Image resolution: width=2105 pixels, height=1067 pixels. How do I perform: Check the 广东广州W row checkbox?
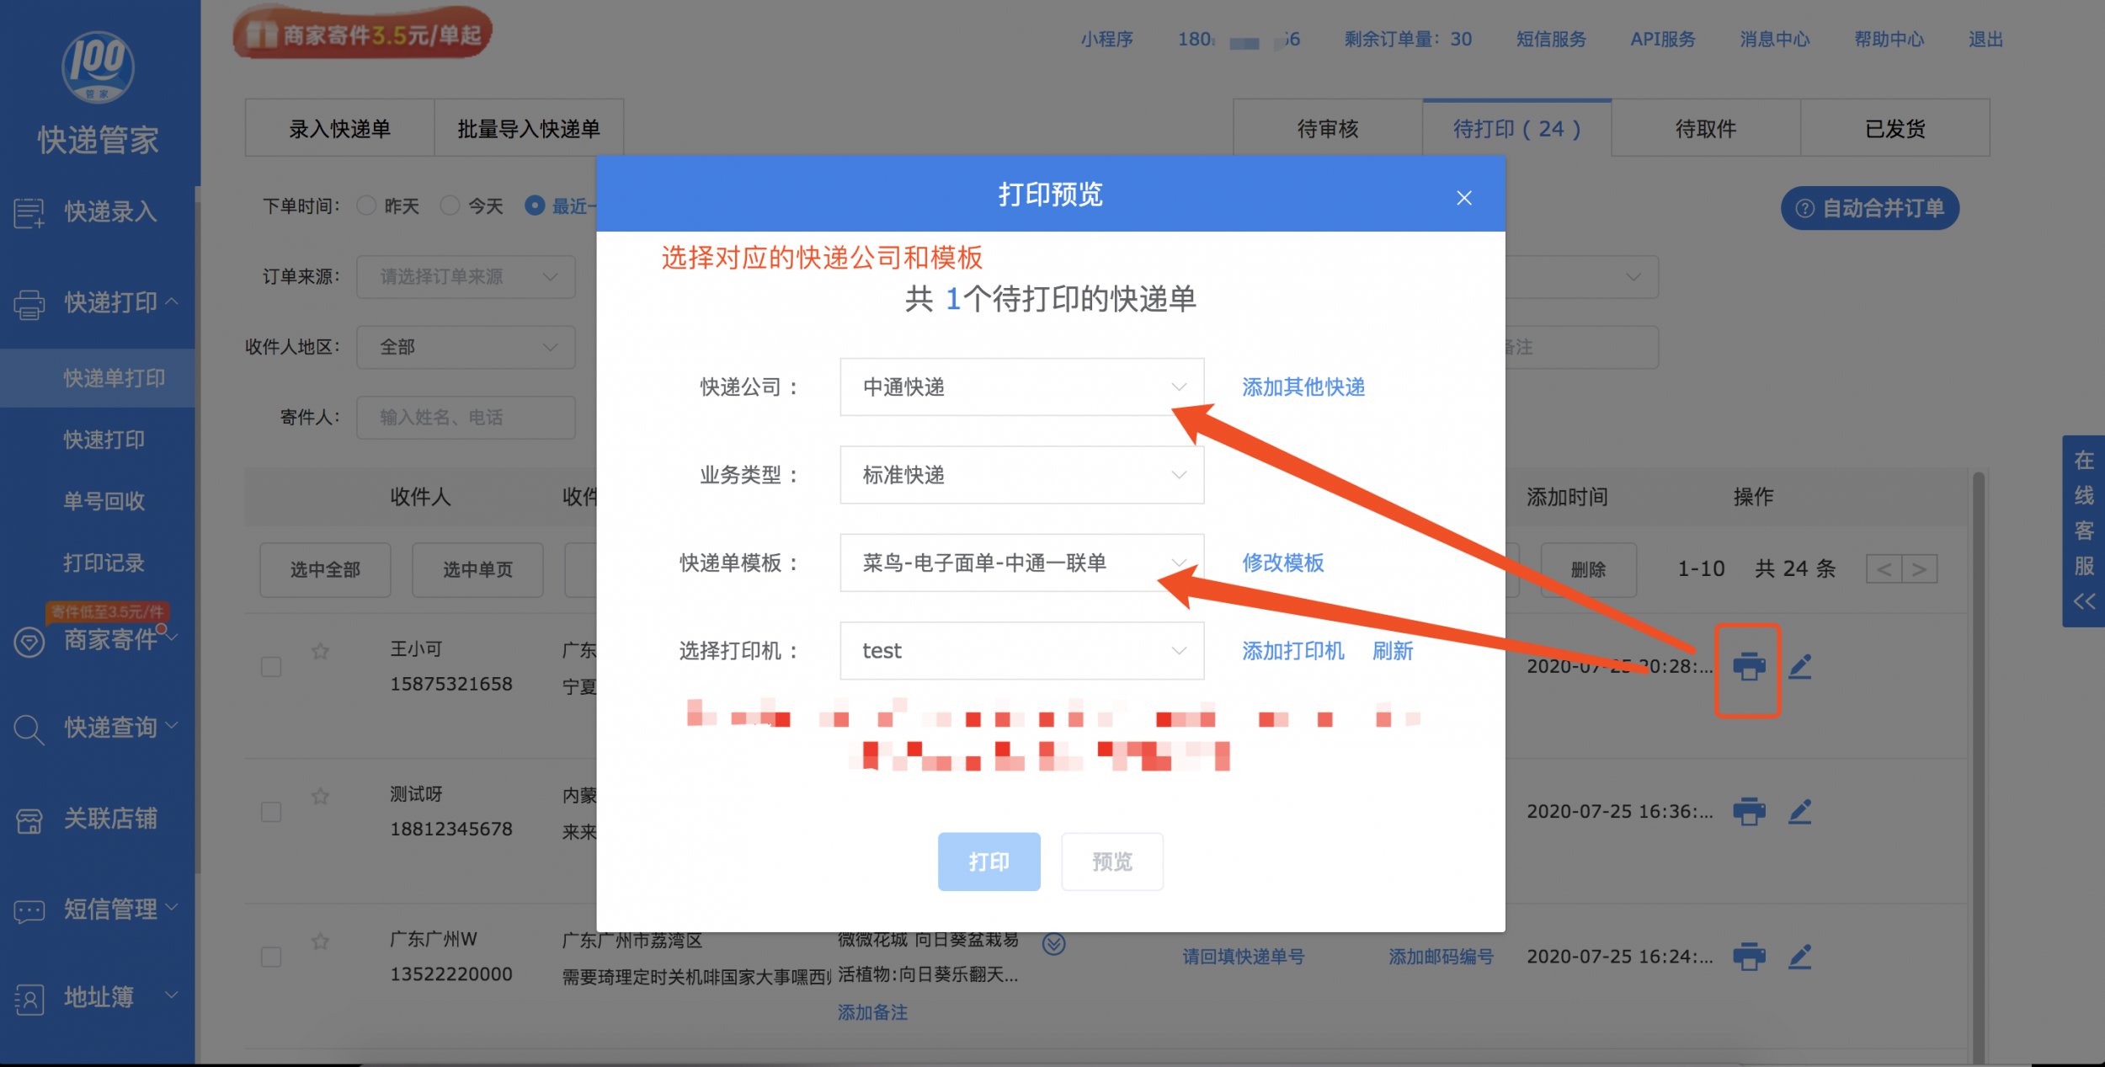[271, 957]
